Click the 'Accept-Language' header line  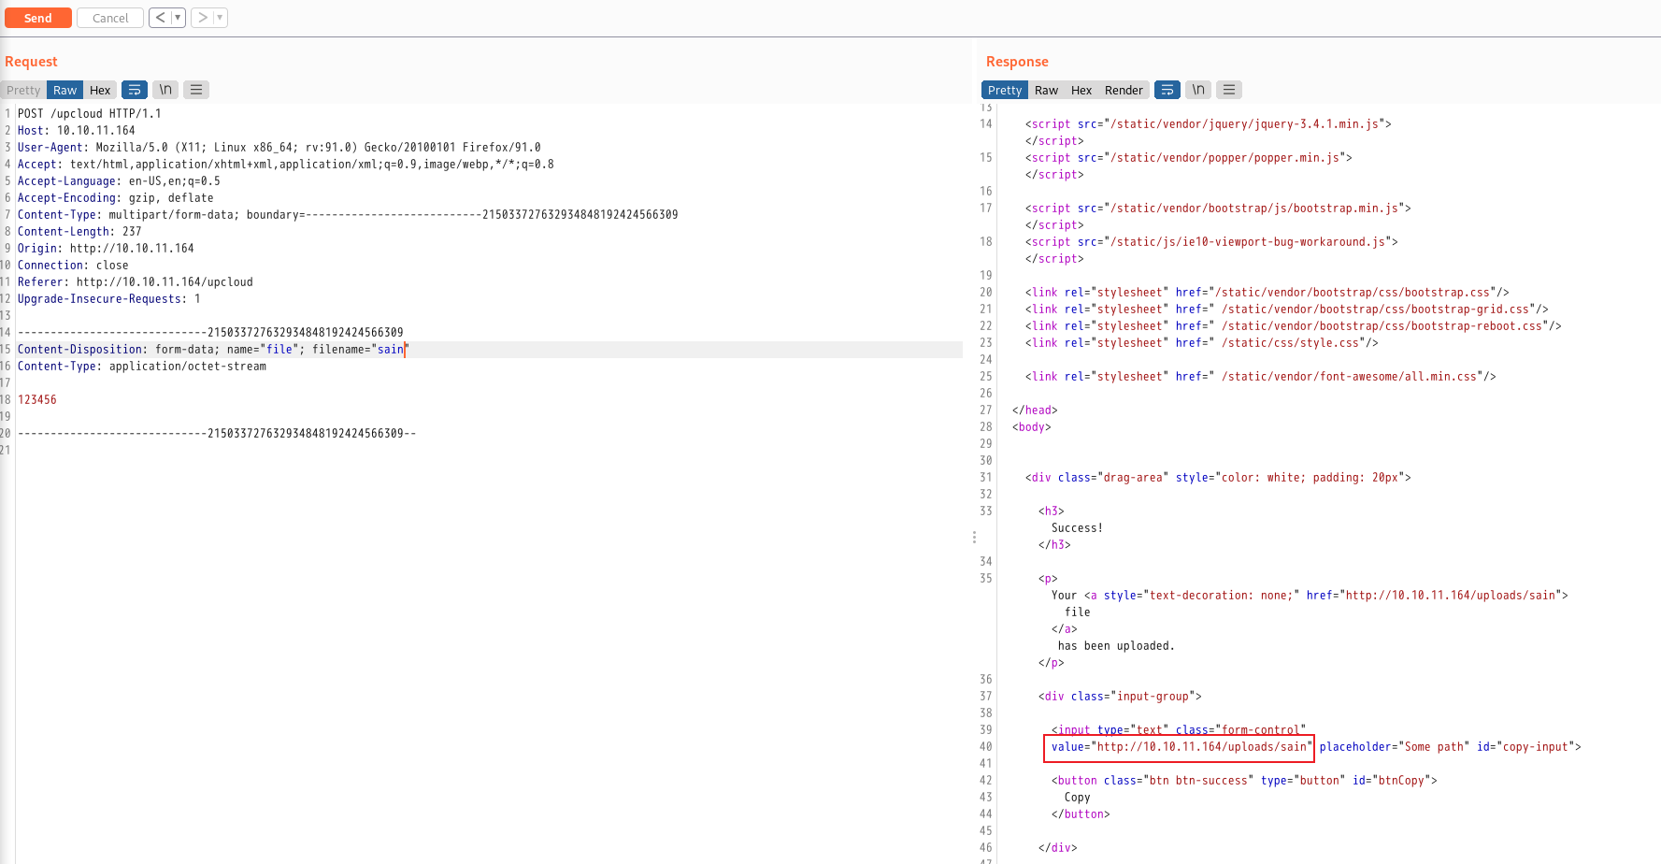pyautogui.click(x=119, y=181)
